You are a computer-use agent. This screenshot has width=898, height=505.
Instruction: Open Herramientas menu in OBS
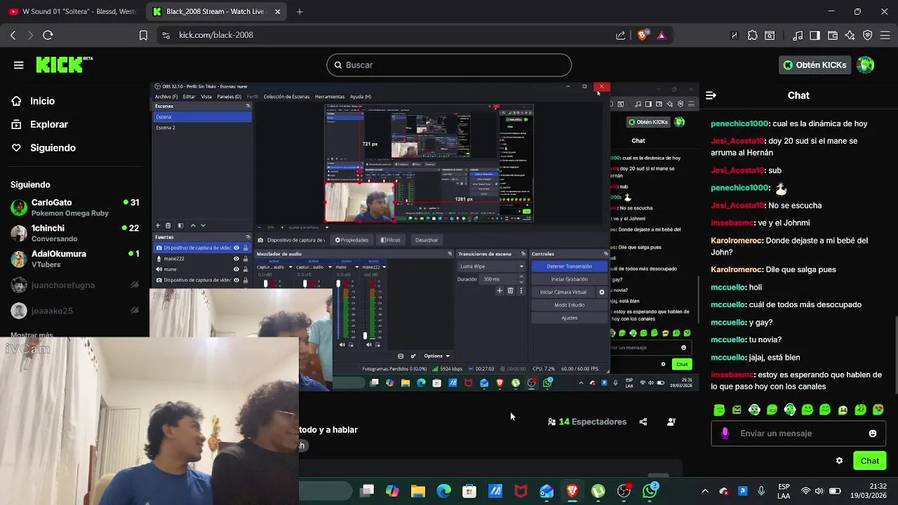(x=329, y=97)
